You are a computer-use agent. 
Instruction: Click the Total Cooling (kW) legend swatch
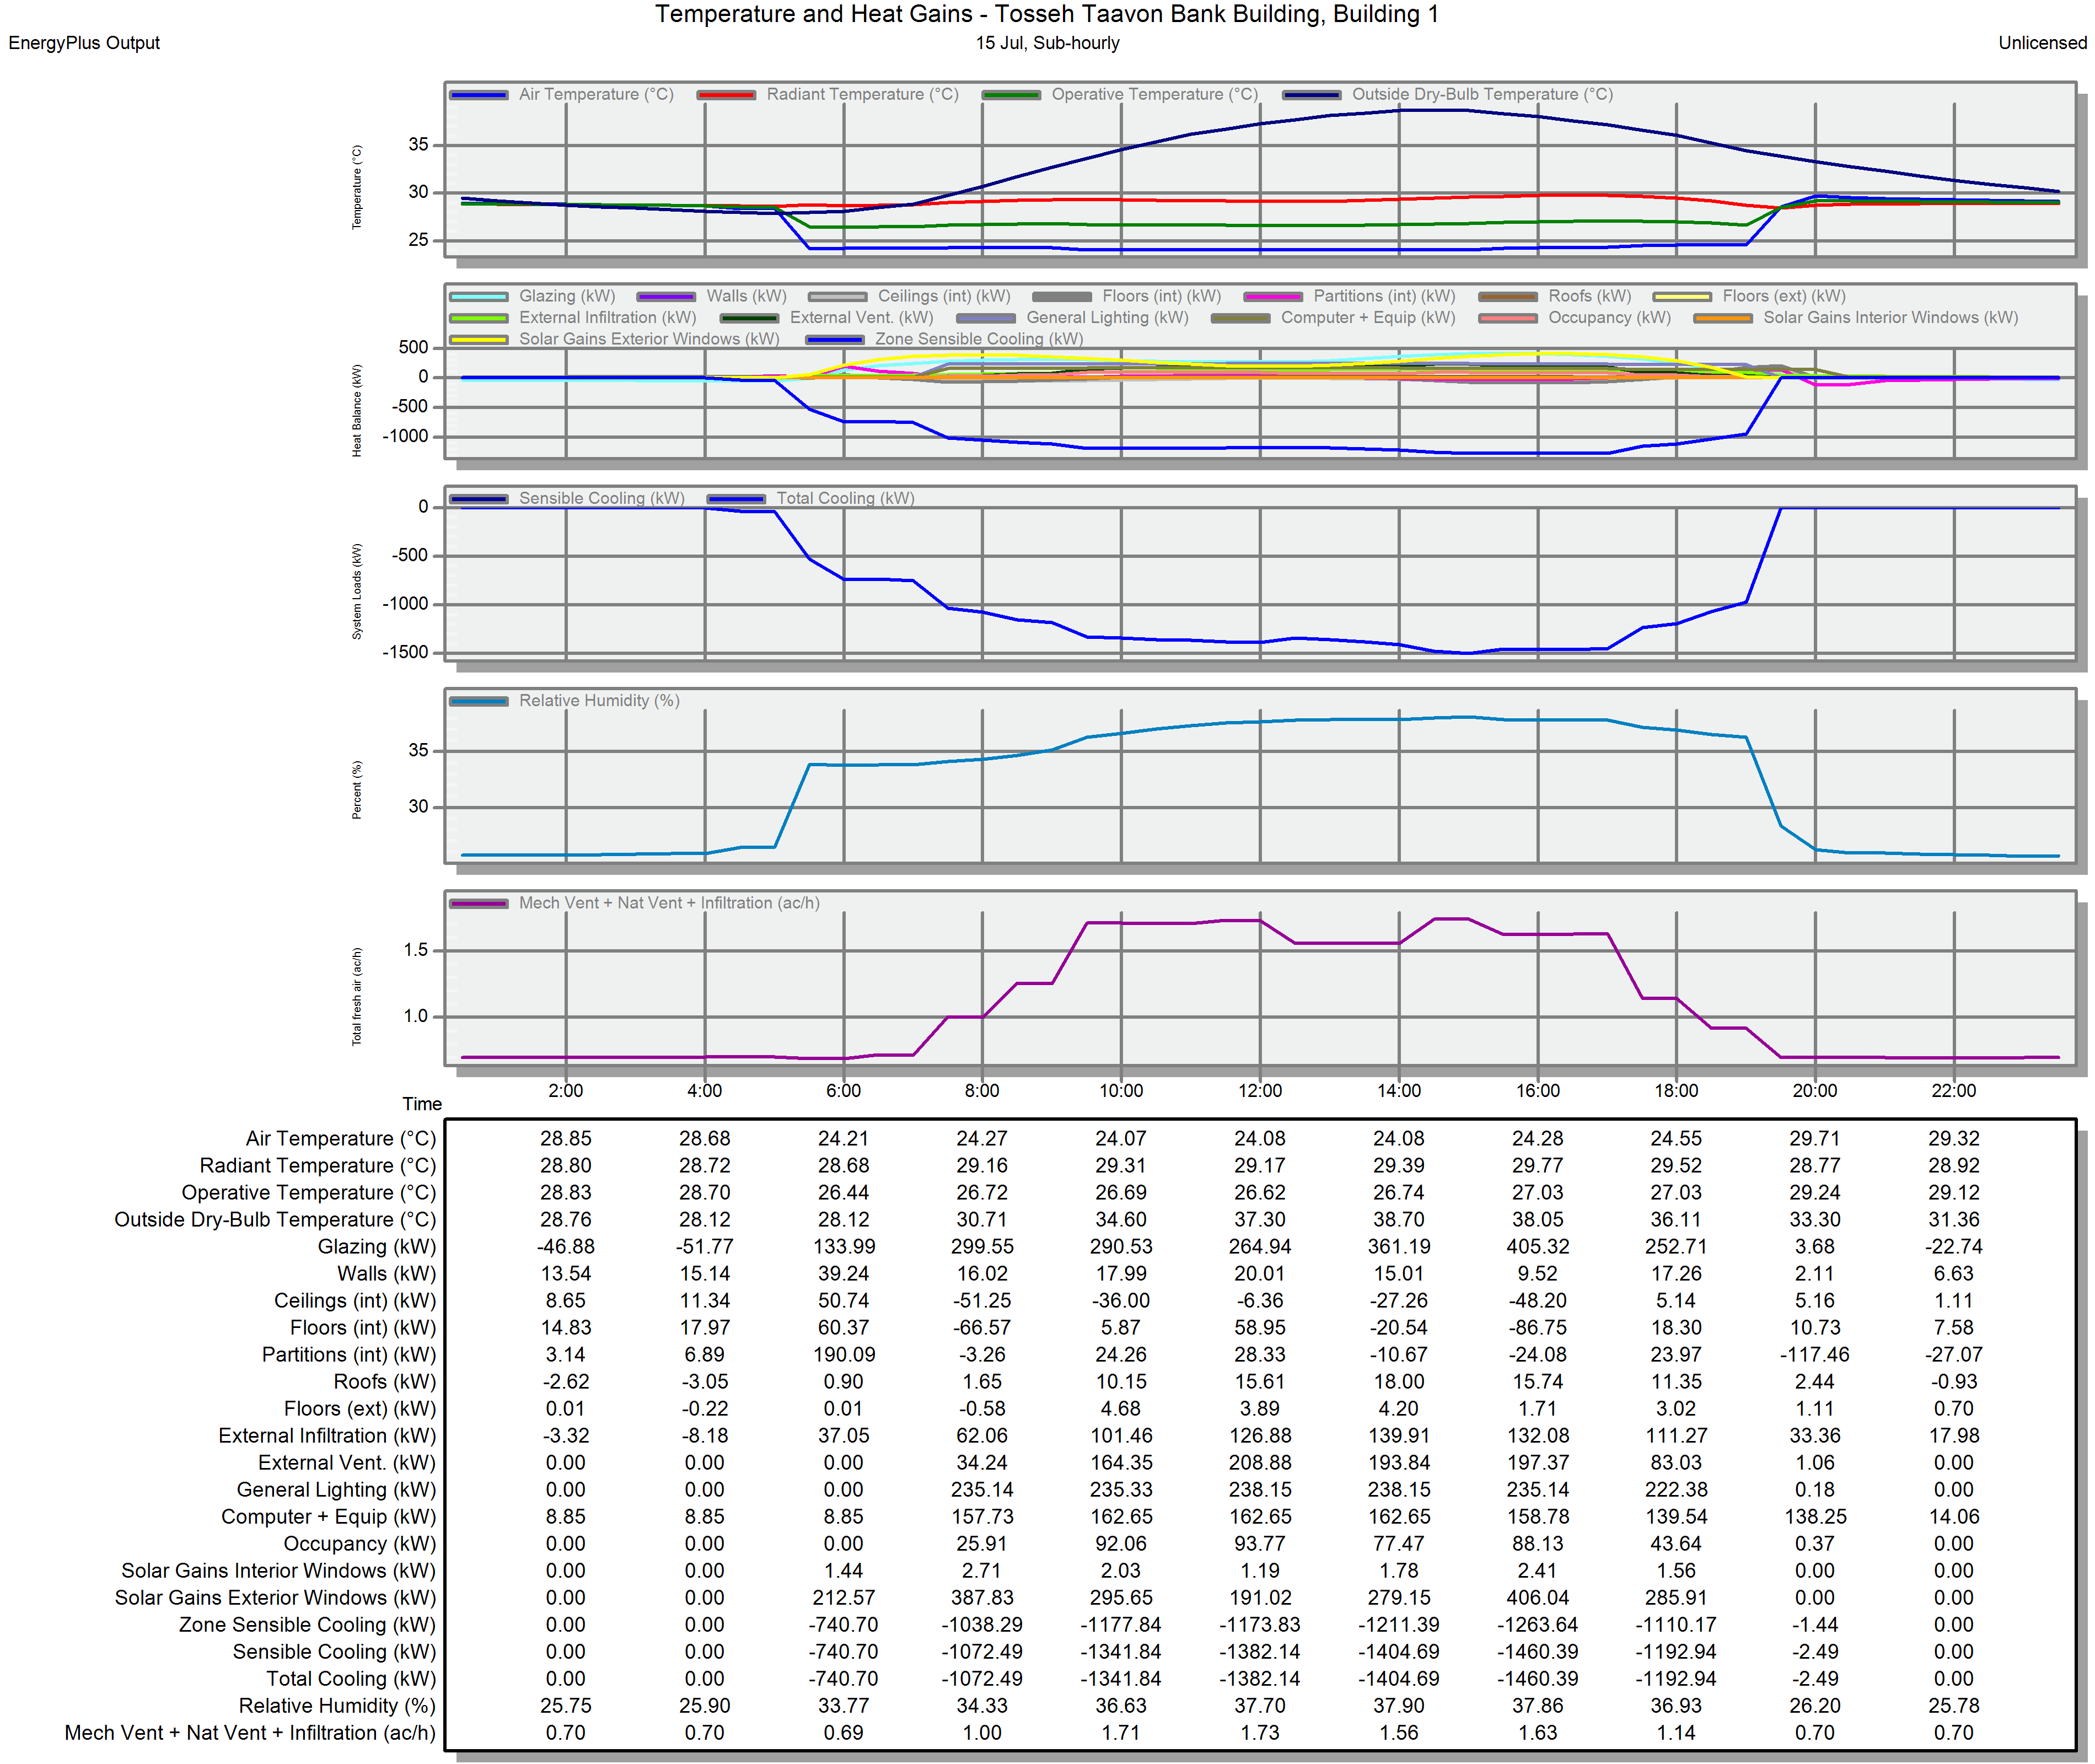[x=736, y=499]
